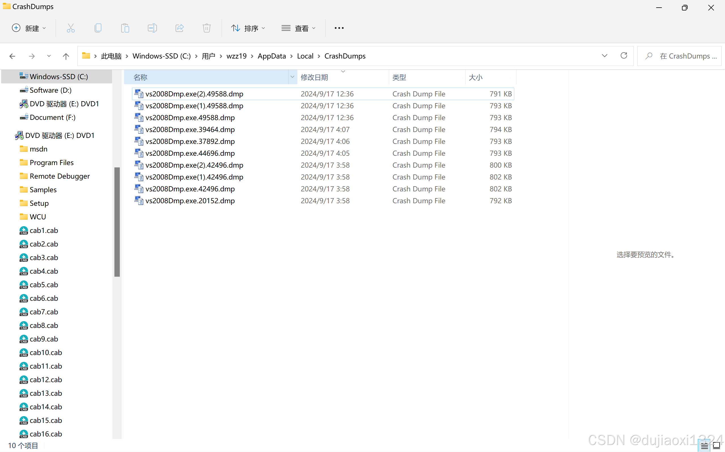The width and height of the screenshot is (725, 452).
Task: Open the 排序 sort menu
Action: click(x=248, y=28)
